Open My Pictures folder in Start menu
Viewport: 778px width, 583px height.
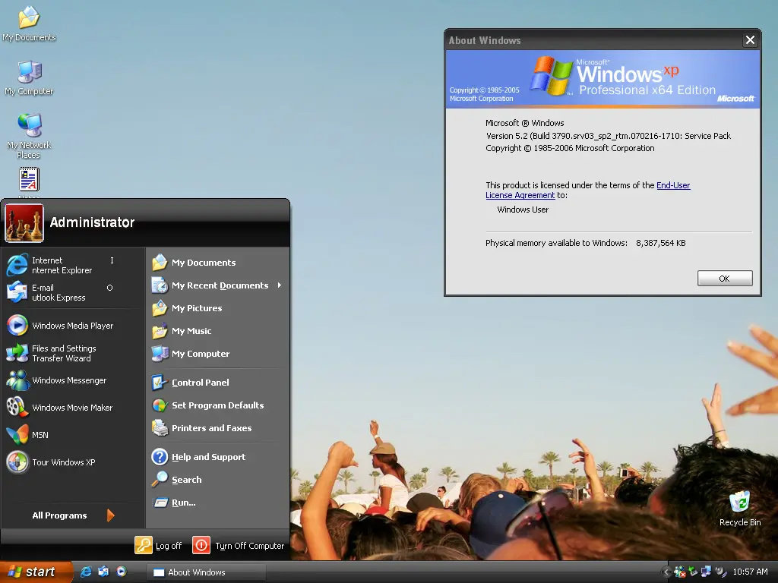(x=217, y=308)
